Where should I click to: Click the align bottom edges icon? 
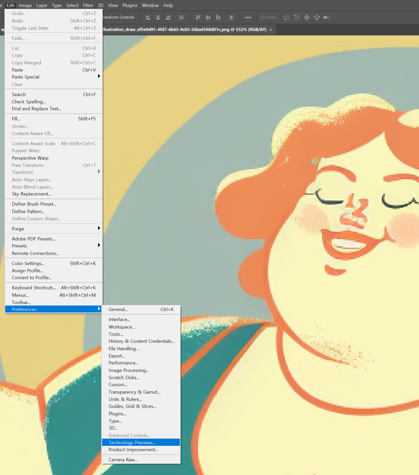click(218, 17)
